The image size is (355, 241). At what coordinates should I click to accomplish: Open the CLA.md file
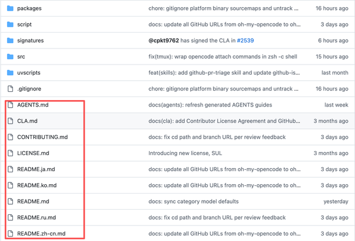click(x=26, y=121)
